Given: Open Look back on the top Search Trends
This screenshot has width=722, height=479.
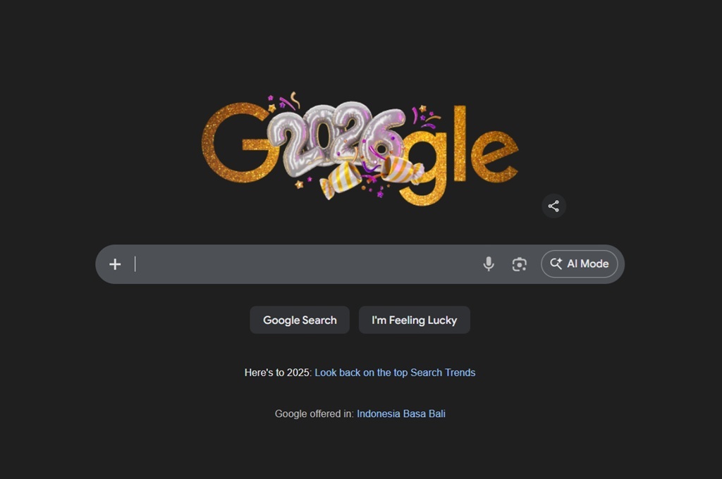Looking at the screenshot, I should tap(395, 373).
